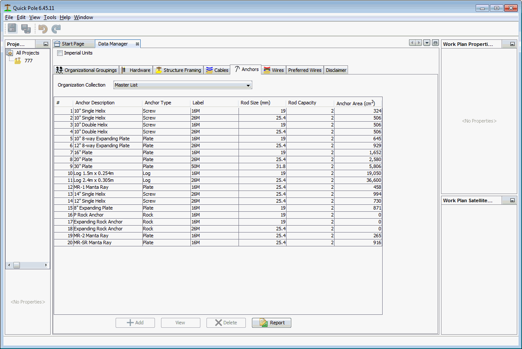Select 'P Rock Anchor' row

tap(218, 215)
